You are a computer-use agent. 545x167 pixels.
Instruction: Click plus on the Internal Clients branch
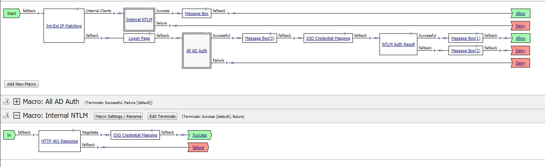click(114, 13)
